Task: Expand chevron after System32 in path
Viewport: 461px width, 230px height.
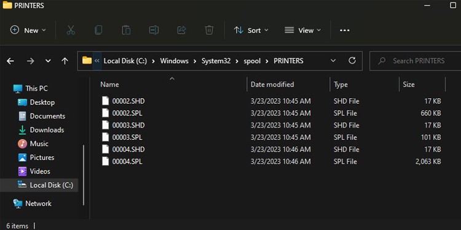Action: (x=237, y=61)
